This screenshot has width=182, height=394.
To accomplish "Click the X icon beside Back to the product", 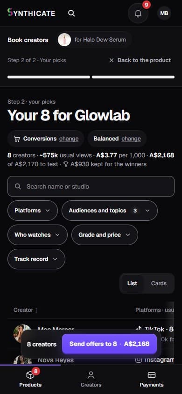I will coord(112,60).
